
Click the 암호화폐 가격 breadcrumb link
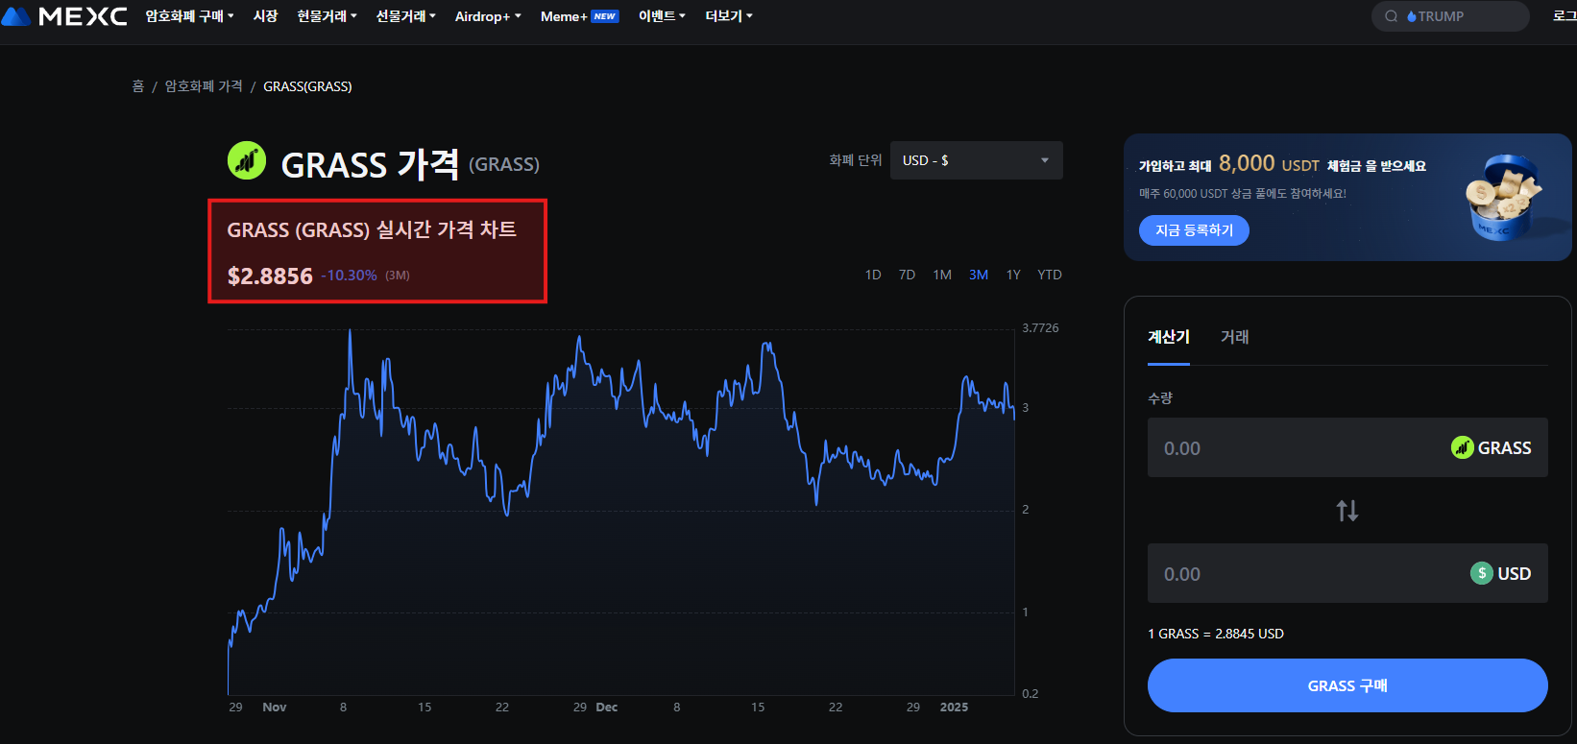click(204, 86)
